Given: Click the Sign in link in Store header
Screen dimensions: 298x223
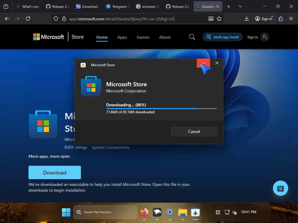Looking at the screenshot, I should 252,37.
